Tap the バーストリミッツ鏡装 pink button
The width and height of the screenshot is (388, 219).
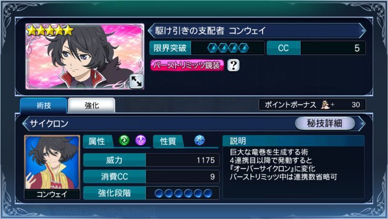click(187, 65)
